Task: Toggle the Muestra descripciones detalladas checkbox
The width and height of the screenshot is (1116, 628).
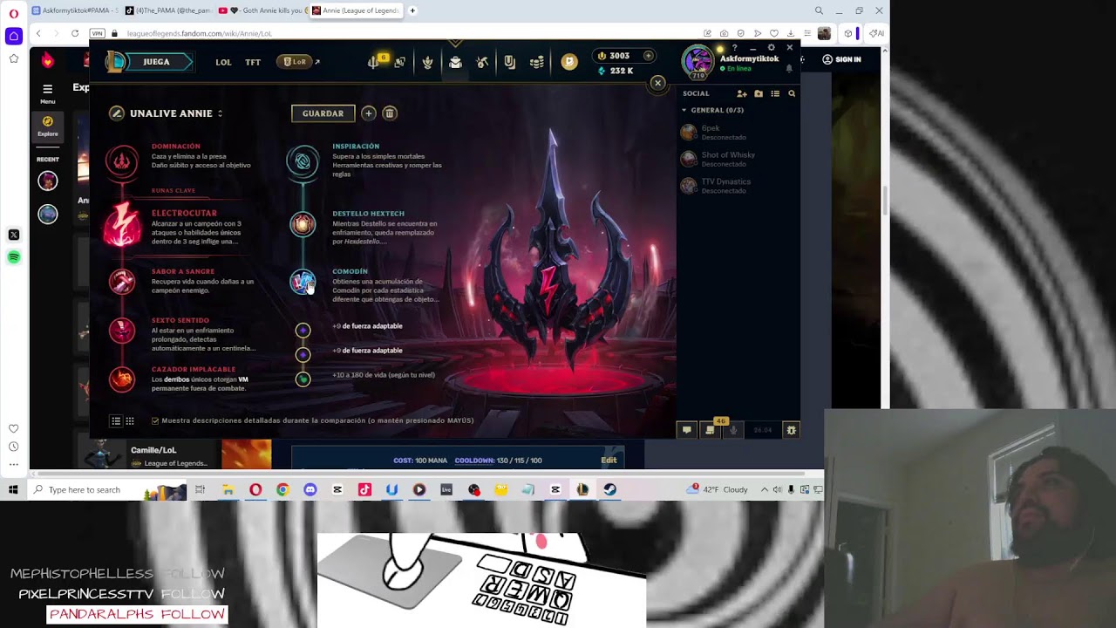Action: (x=155, y=421)
